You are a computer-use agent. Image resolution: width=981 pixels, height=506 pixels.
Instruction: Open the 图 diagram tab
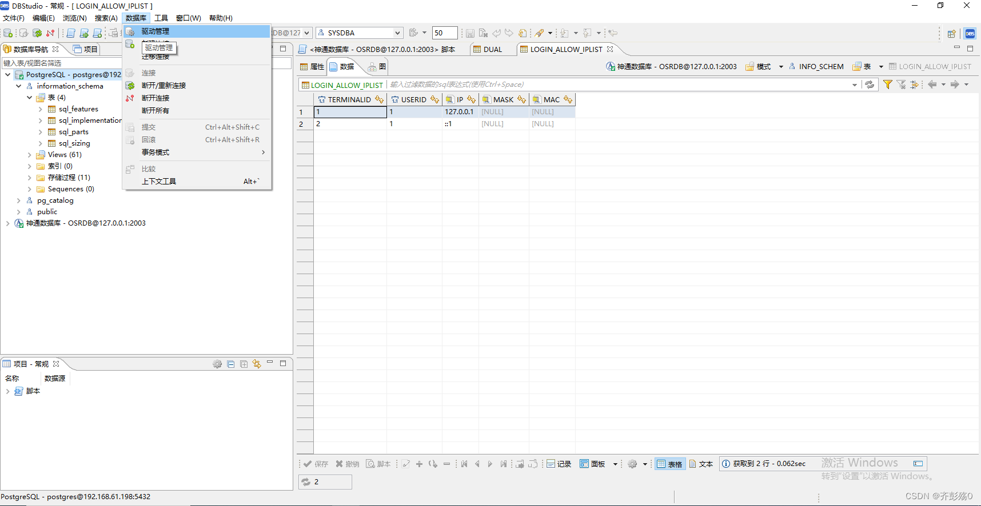pos(377,67)
